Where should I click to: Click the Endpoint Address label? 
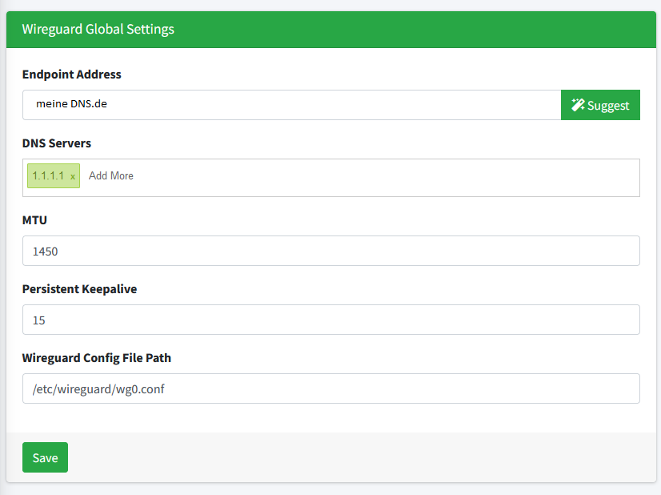(x=72, y=74)
